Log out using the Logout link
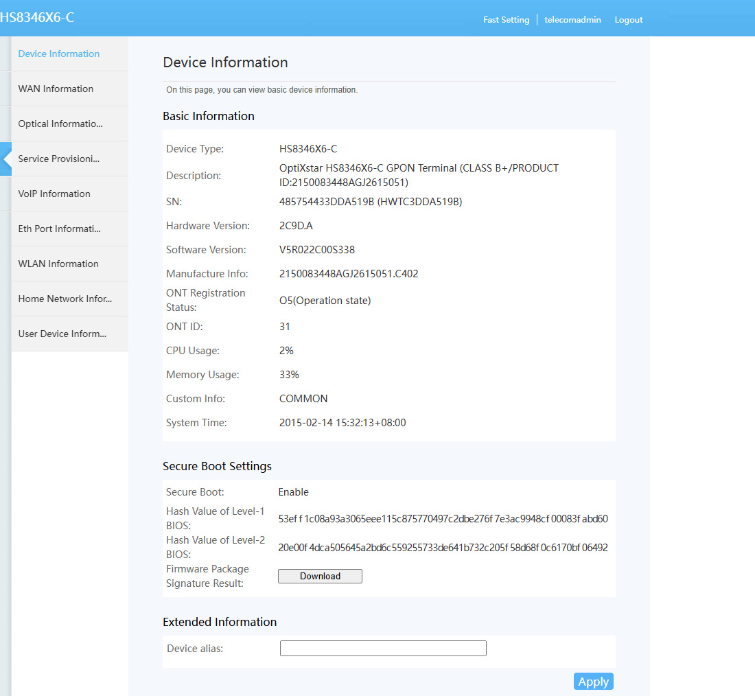Image resolution: width=755 pixels, height=696 pixels. click(628, 20)
